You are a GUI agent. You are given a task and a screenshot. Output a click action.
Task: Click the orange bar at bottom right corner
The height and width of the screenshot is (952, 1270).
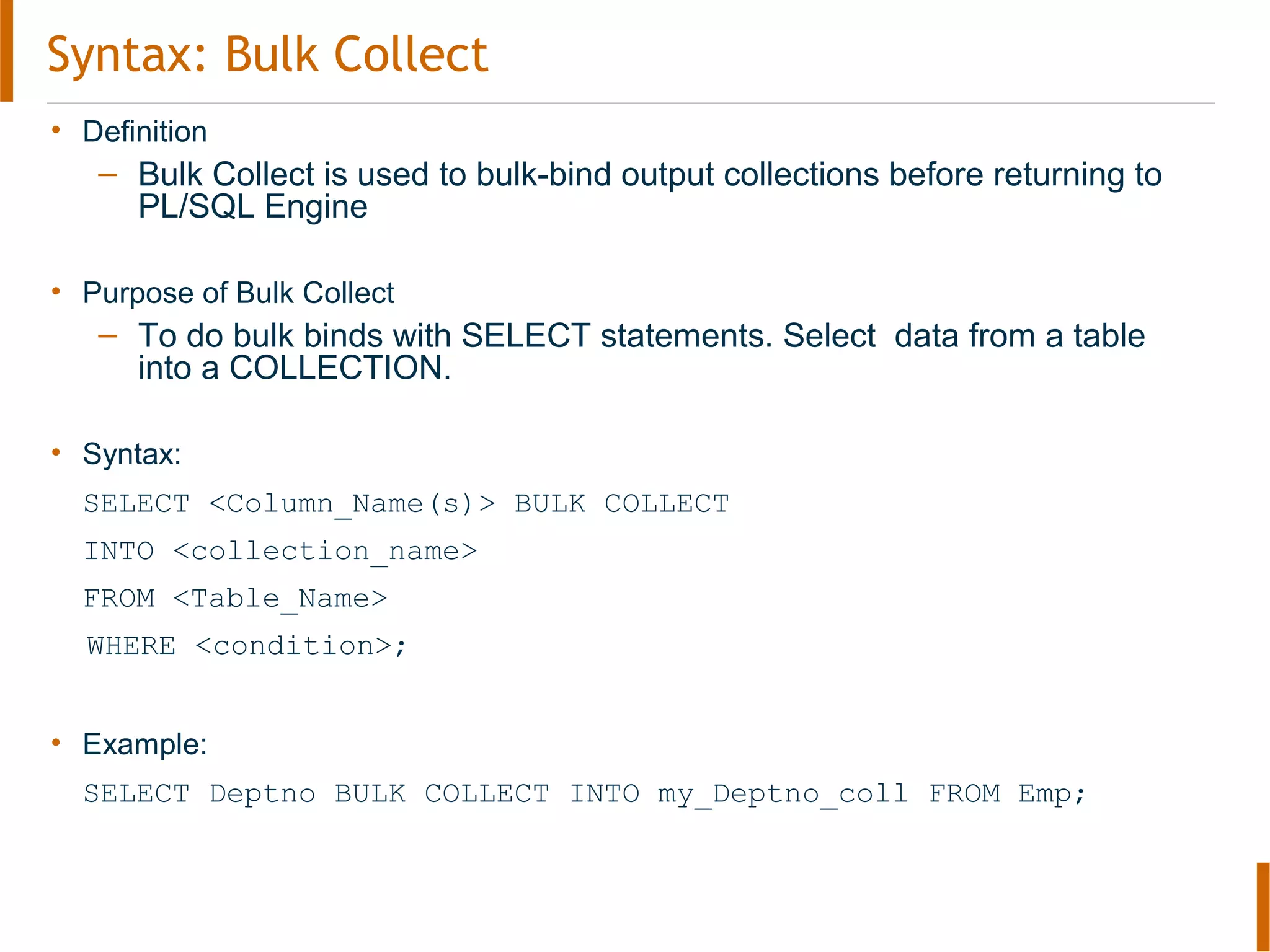(x=1263, y=907)
